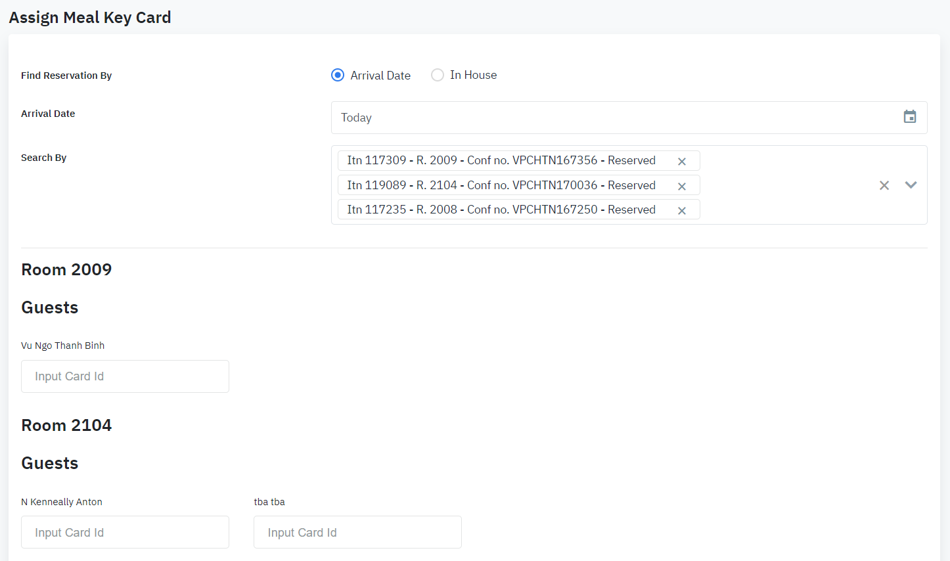Screen dimensions: 950x561
Task: Click the Assign Meal Key Card title
Action: [90, 18]
